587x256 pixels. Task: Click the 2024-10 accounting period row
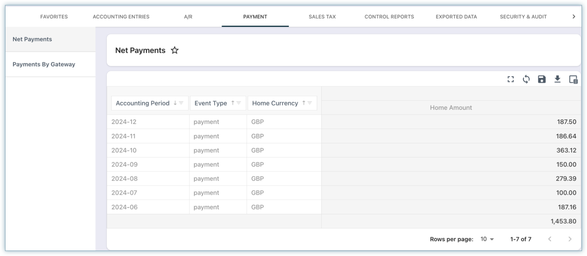pos(124,151)
